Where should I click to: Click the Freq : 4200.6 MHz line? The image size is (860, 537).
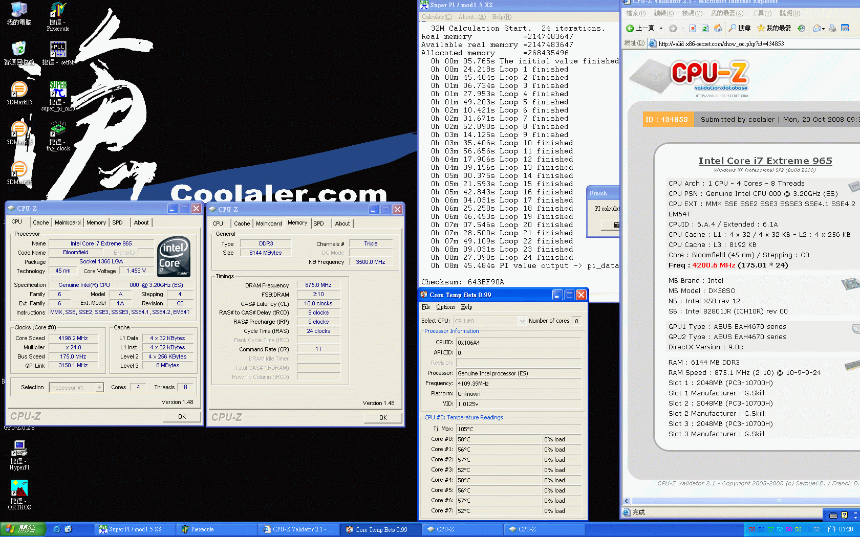tap(728, 265)
